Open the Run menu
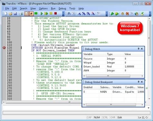The width and height of the screenshot is (153, 121). (x=53, y=8)
